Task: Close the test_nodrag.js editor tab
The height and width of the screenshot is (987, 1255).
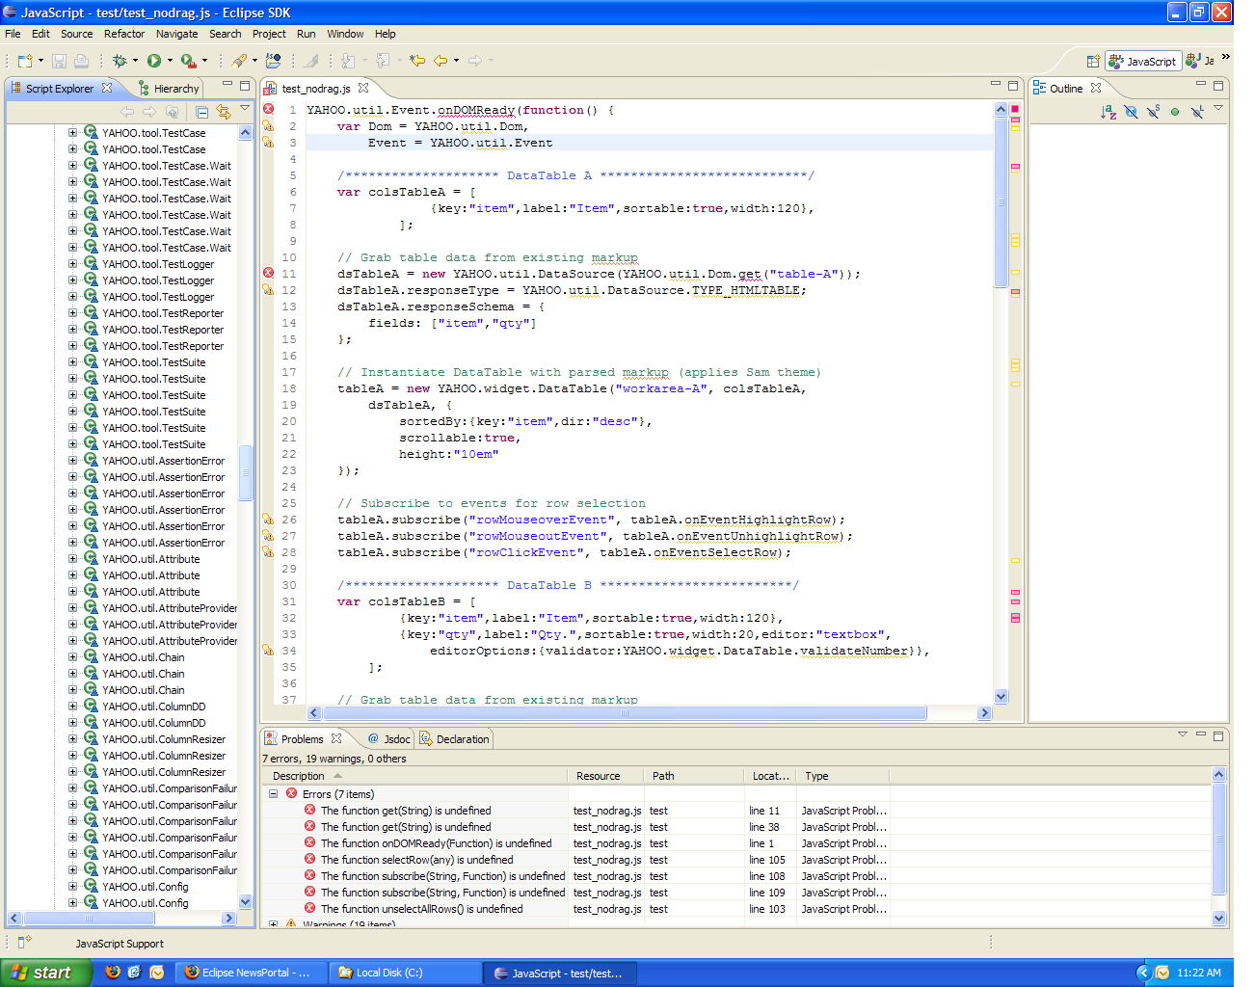Action: [363, 88]
